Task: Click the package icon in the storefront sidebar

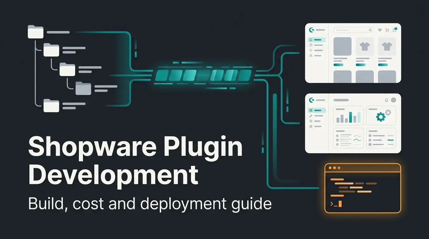Action: [311, 45]
